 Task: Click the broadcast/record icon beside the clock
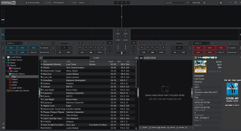204,3
